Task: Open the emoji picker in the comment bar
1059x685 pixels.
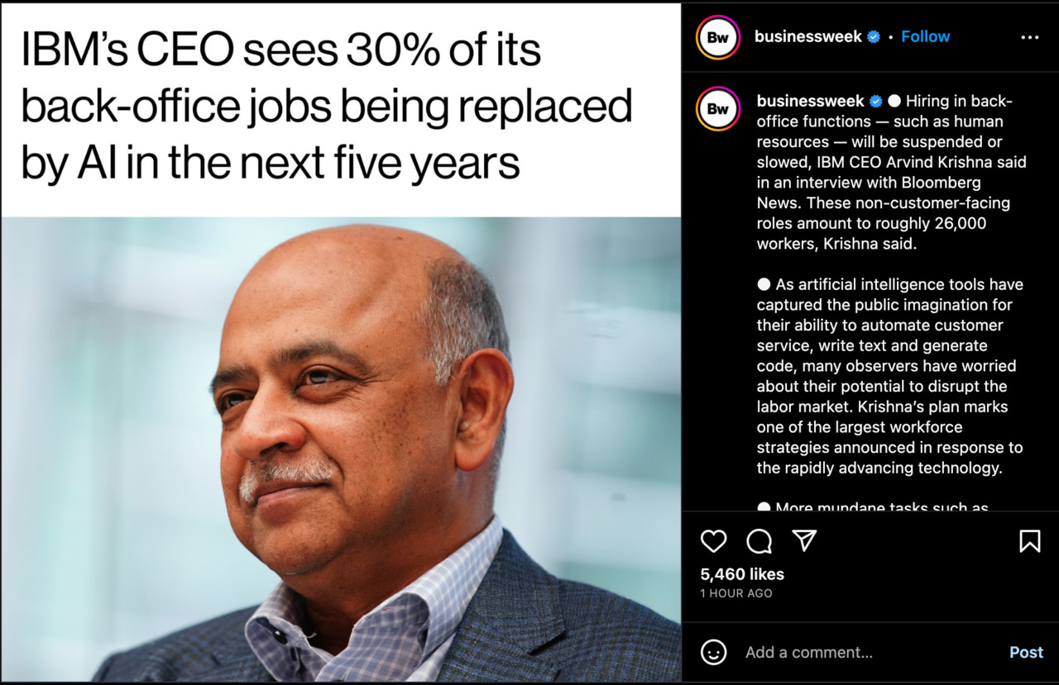Action: 715,652
